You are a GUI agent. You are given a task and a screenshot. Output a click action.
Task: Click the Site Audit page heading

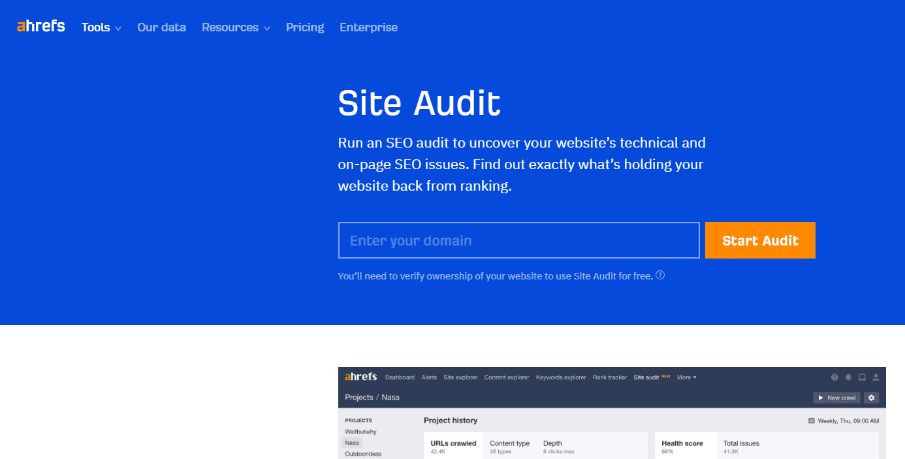(x=419, y=103)
